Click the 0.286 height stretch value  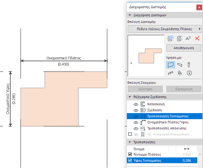pyautogui.click(x=187, y=160)
